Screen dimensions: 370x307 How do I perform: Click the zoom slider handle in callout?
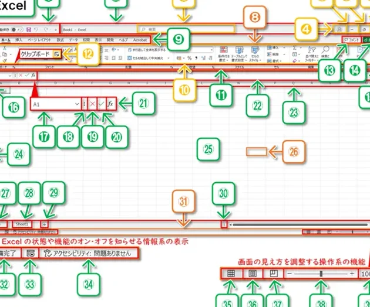click(321, 274)
